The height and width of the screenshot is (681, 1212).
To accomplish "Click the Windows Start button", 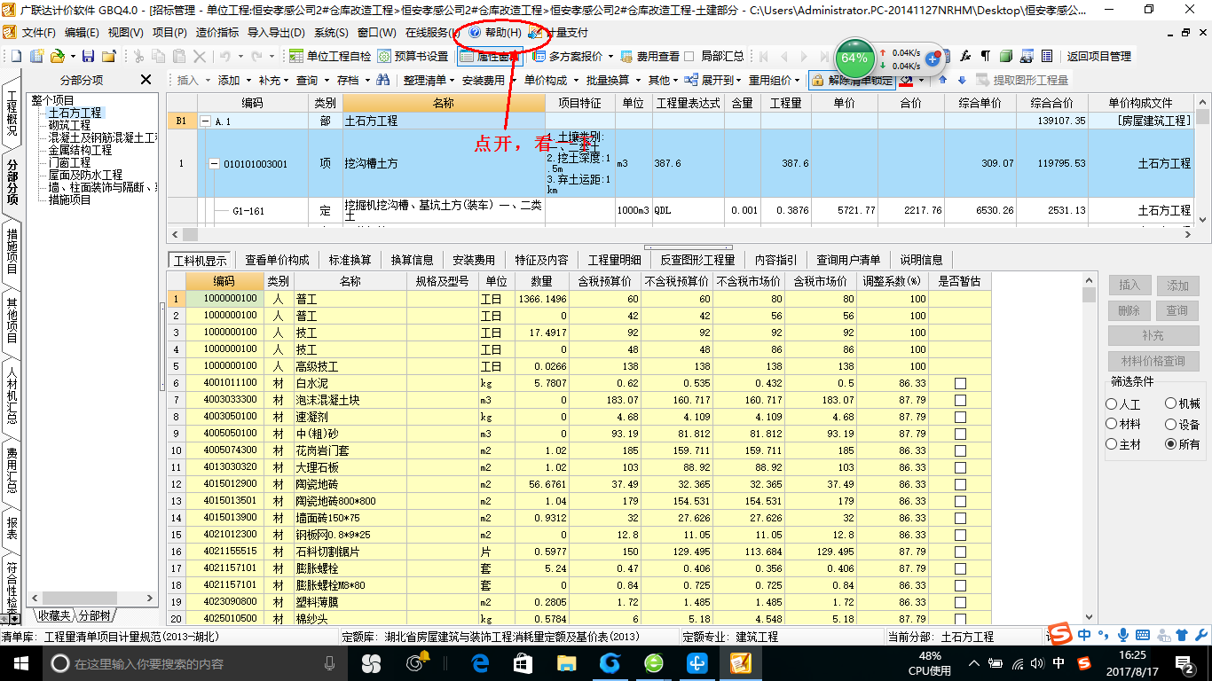I will coord(20,662).
